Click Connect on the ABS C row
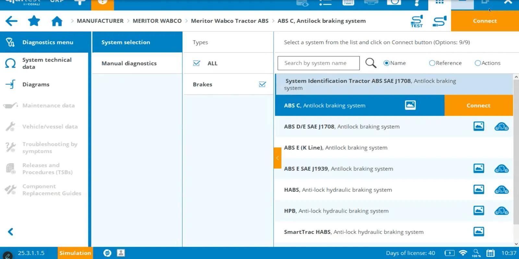519x259 pixels. tap(478, 105)
